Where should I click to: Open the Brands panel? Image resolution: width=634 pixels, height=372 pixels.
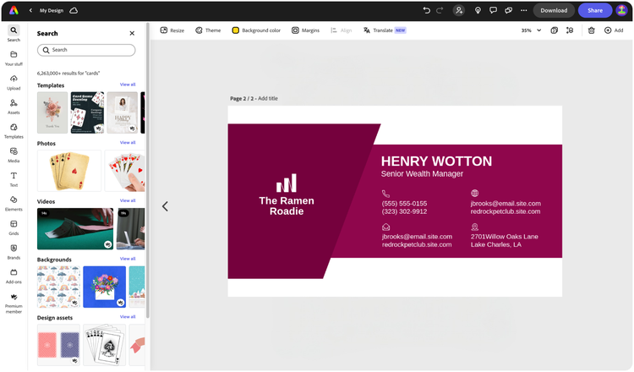point(14,252)
